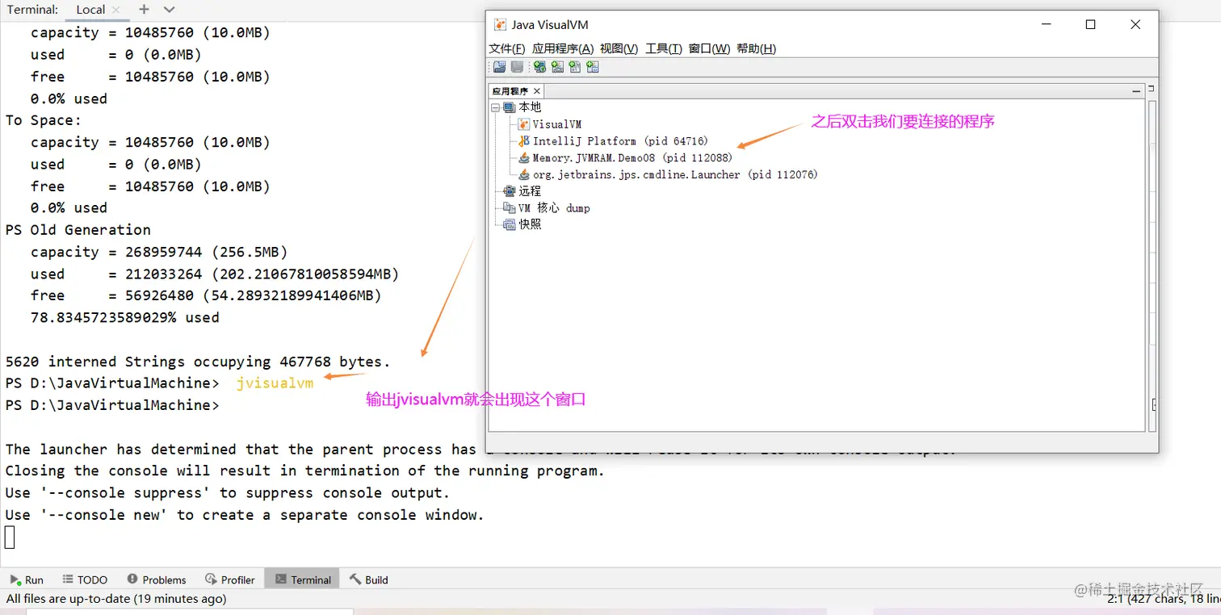Open the Build tool window
Screen dimensions: 1221x615
coord(369,579)
